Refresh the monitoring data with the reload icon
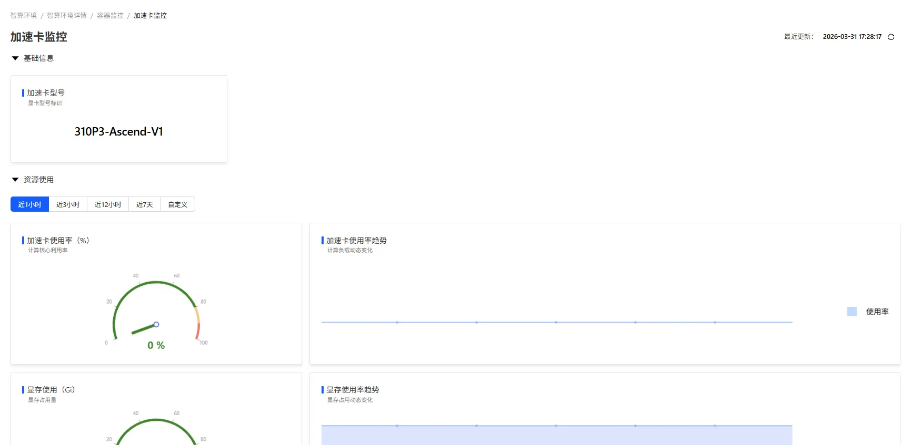912x445 pixels. [891, 37]
